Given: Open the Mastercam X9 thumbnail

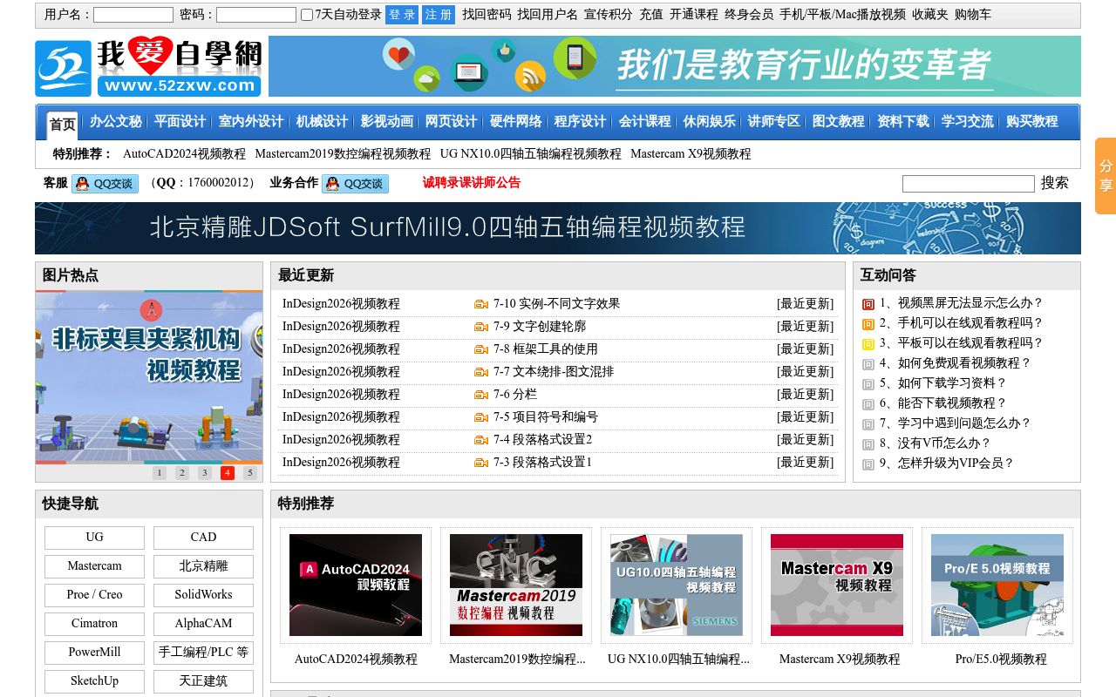Looking at the screenshot, I should 837,585.
